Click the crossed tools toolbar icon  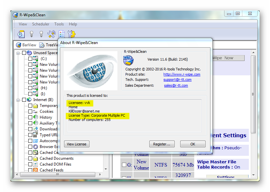(x=51, y=34)
